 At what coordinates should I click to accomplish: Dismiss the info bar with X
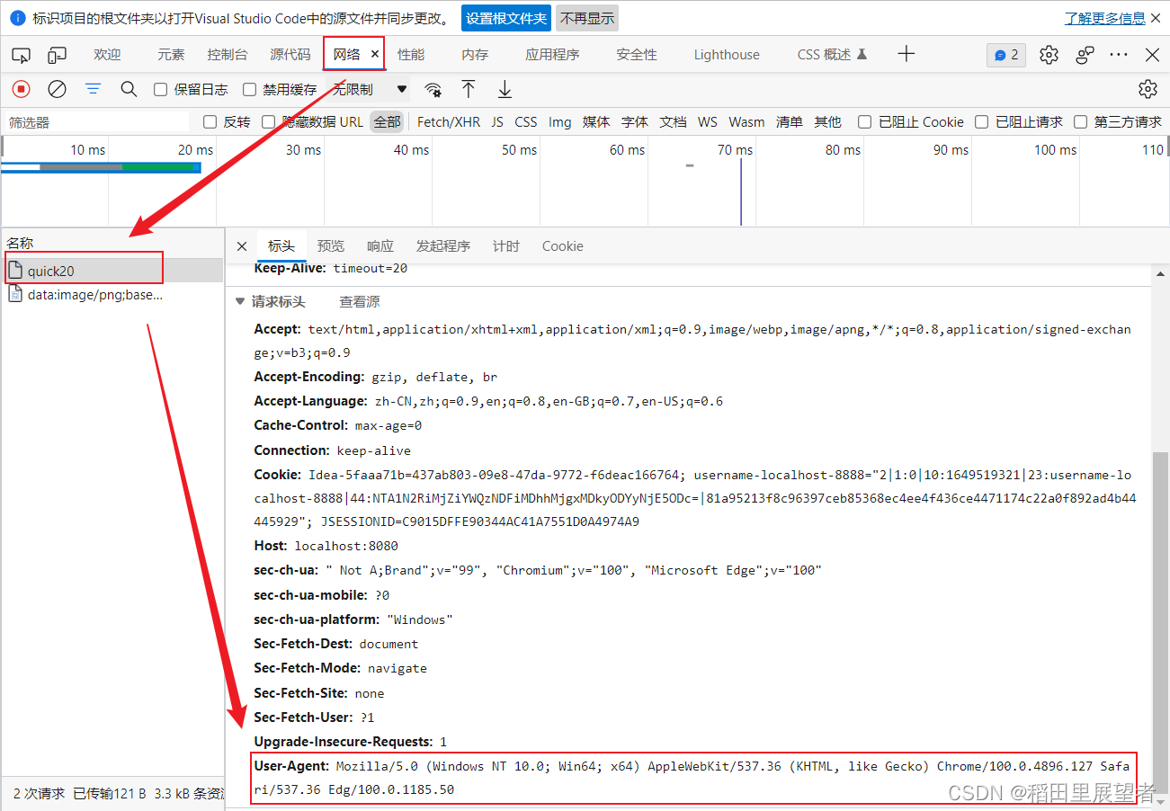click(1156, 18)
